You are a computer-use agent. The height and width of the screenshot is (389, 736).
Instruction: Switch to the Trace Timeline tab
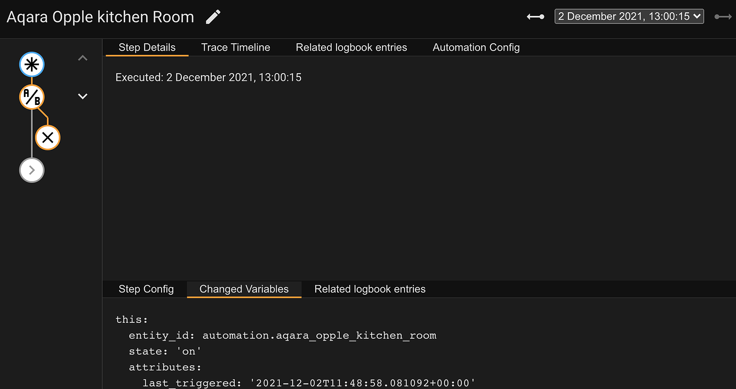[x=235, y=47]
